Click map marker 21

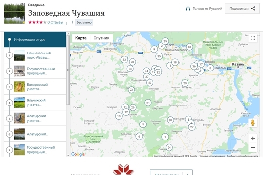coord(148,103)
